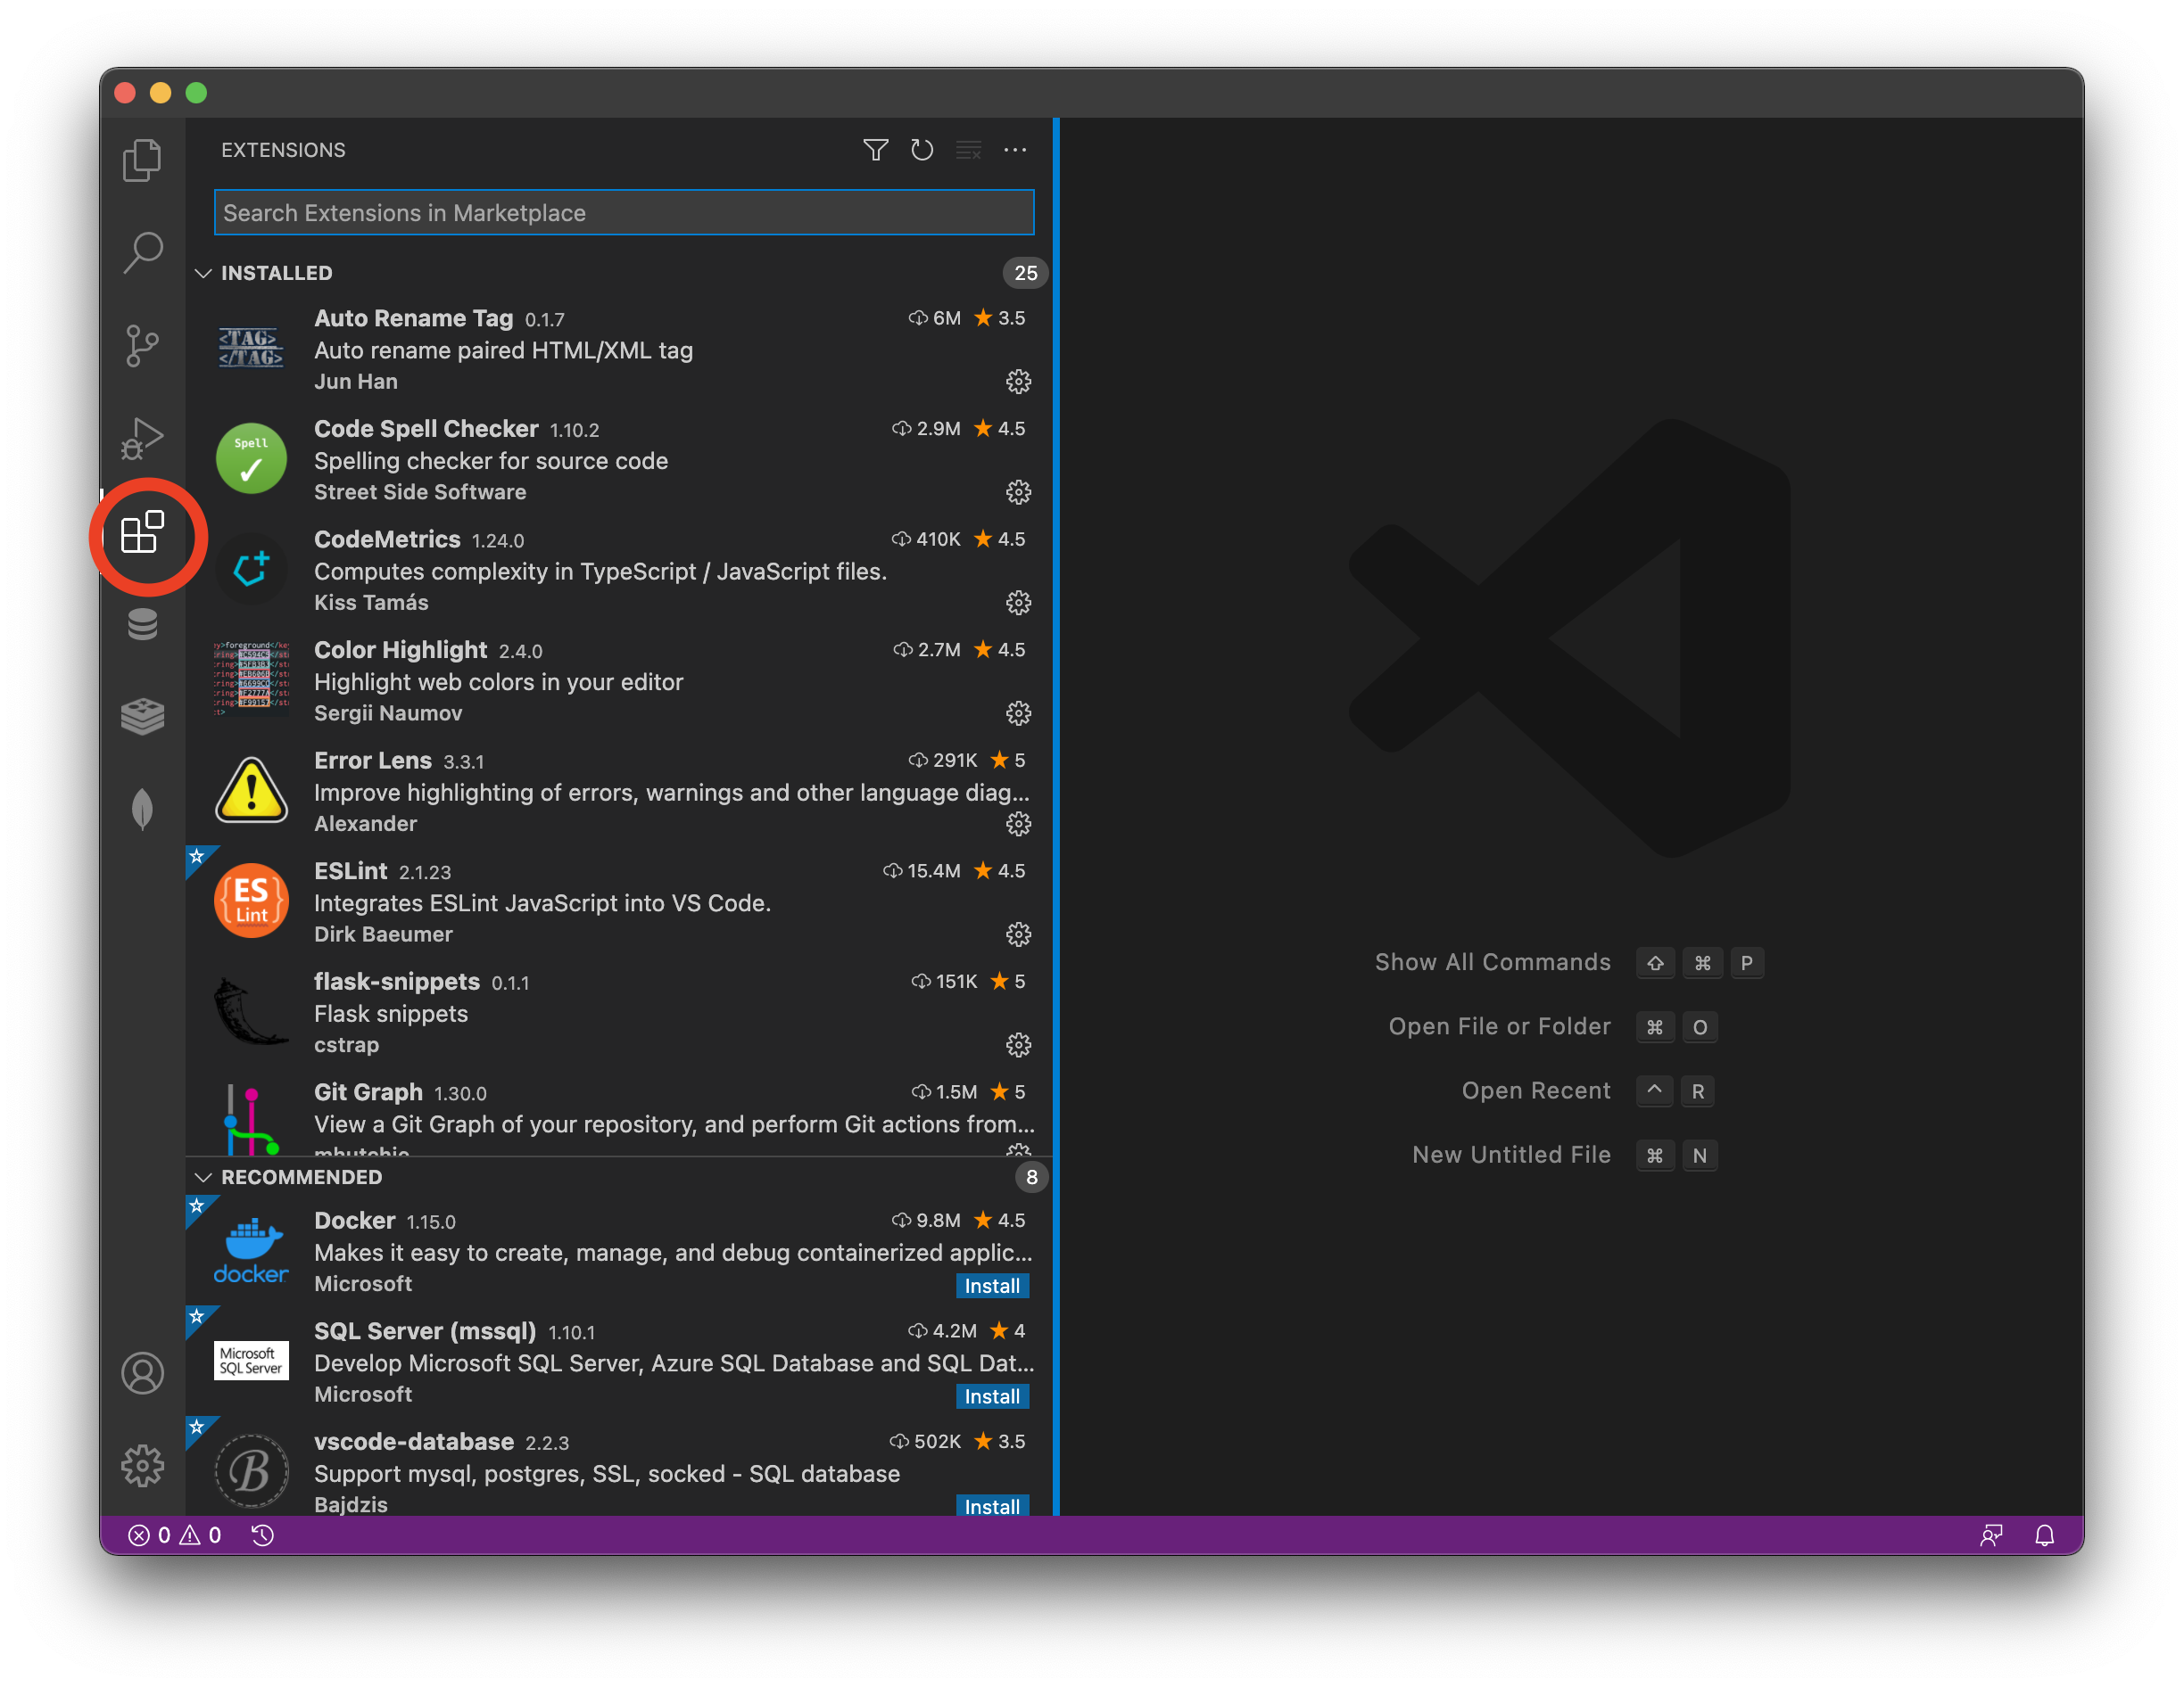Image resolution: width=2184 pixels, height=1687 pixels.
Task: Open Views and More Actions ellipsis menu
Action: pos(1015,150)
